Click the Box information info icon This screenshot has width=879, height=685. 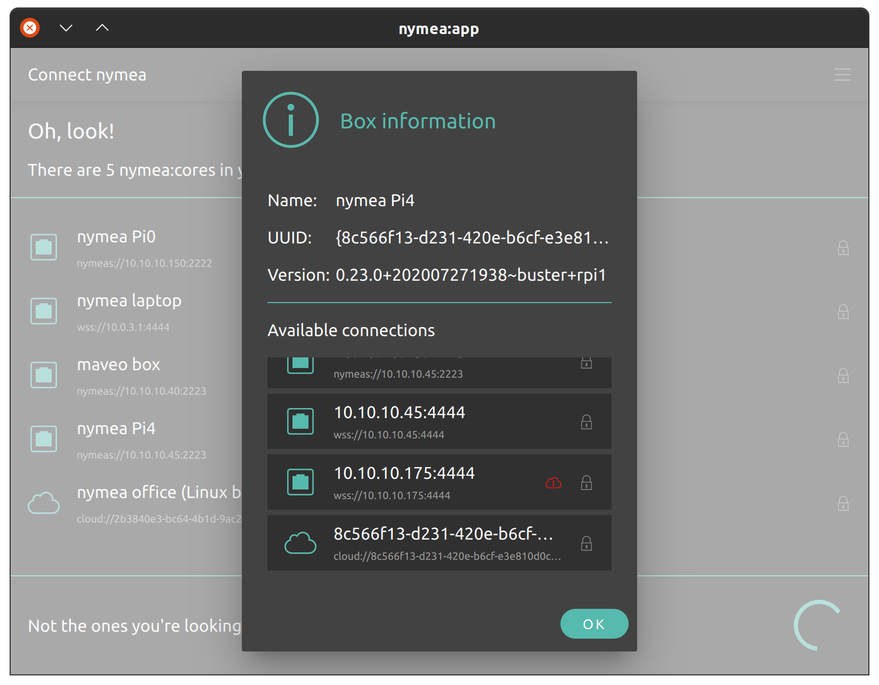click(x=291, y=120)
